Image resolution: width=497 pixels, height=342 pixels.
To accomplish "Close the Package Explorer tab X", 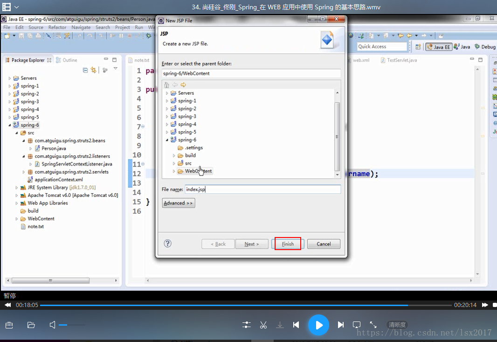I will point(49,60).
